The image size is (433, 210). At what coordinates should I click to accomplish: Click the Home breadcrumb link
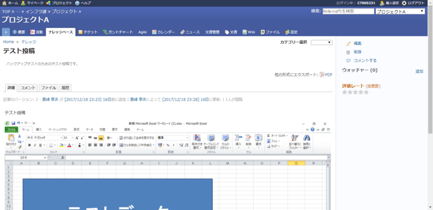tap(9, 42)
